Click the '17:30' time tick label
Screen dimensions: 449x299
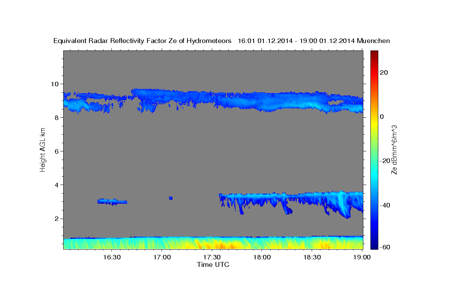(x=212, y=257)
